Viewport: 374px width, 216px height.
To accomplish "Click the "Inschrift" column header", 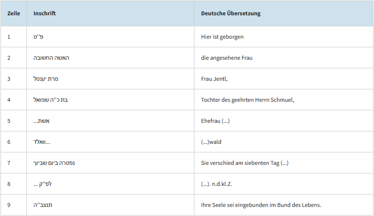I will coord(45,13).
